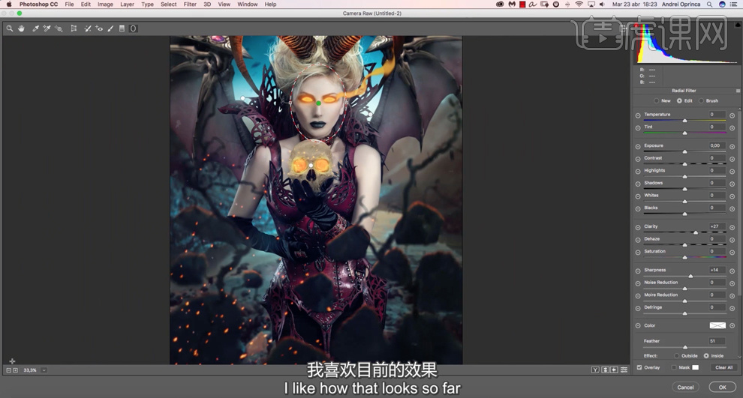Open the Window menu
This screenshot has height=398, width=743.
(248, 4)
